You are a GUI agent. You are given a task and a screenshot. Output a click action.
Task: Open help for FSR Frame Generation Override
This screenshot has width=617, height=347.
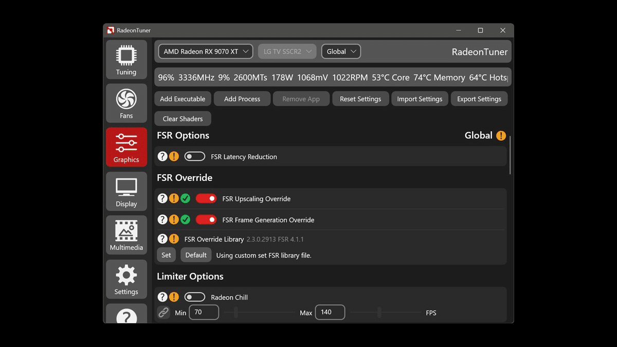(162, 220)
